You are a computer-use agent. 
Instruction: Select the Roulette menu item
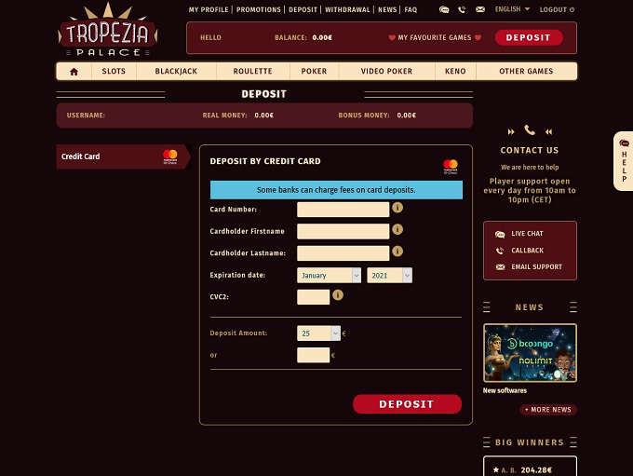pyautogui.click(x=252, y=71)
